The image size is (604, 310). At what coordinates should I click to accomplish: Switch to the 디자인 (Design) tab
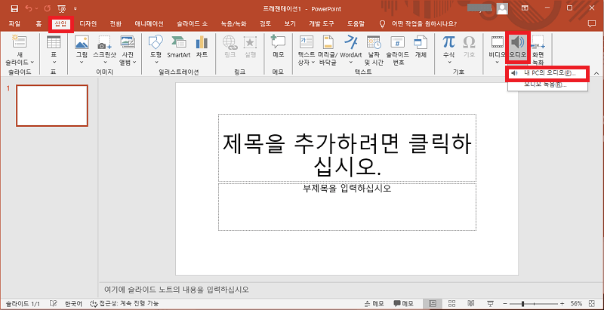(88, 24)
